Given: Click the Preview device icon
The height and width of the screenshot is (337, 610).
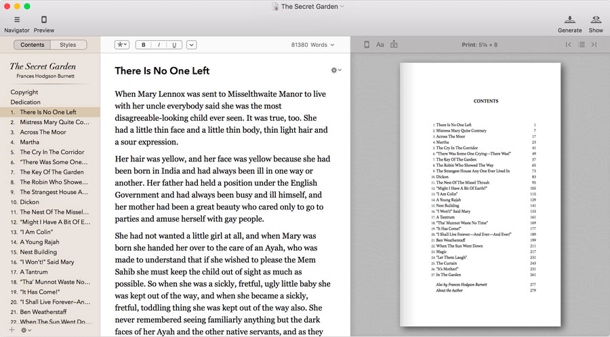Looking at the screenshot, I should (x=44, y=20).
